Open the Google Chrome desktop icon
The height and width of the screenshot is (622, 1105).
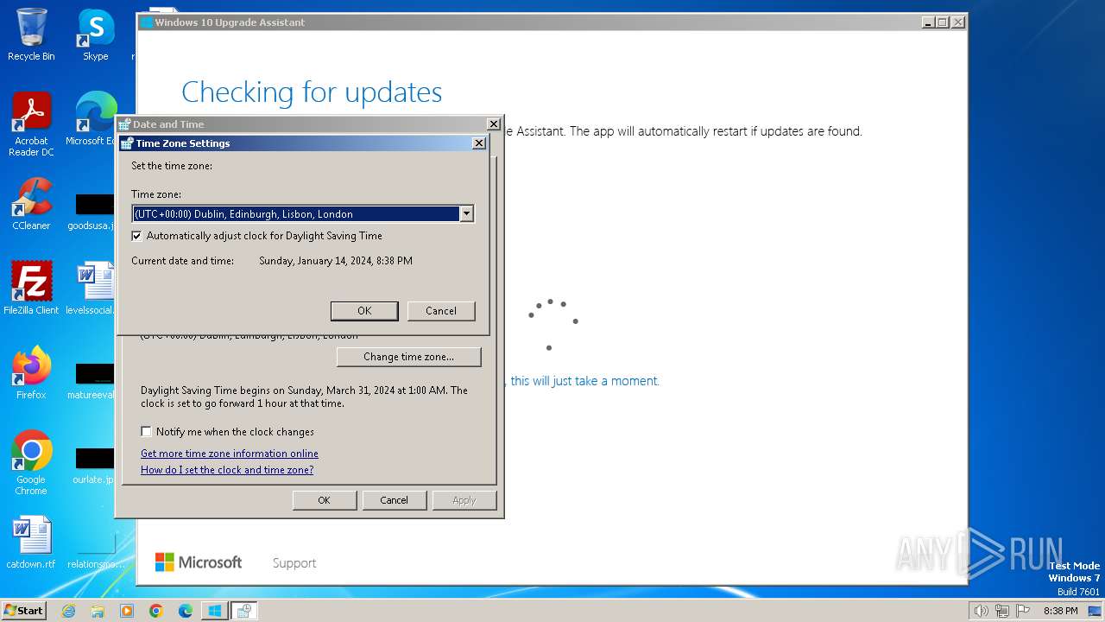(x=31, y=463)
